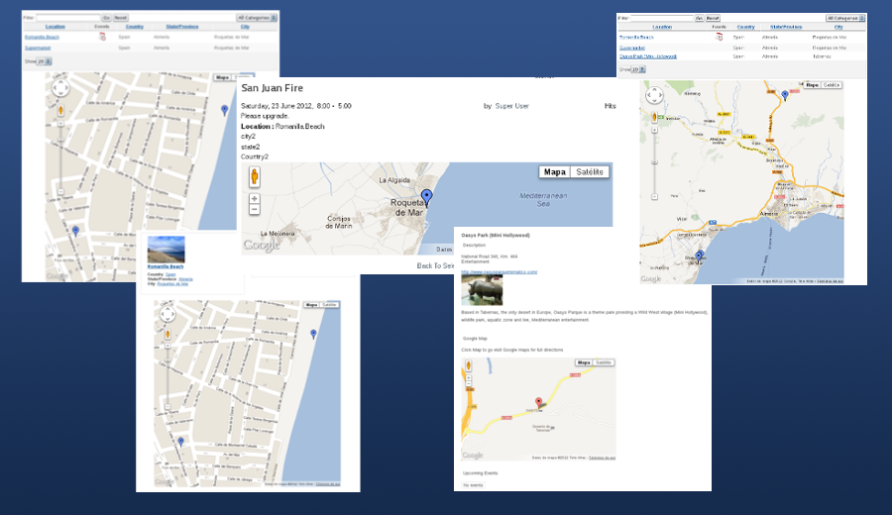The width and height of the screenshot is (892, 515).
Task: Zoom out on the San Juan Fire map
Action: coord(255,210)
